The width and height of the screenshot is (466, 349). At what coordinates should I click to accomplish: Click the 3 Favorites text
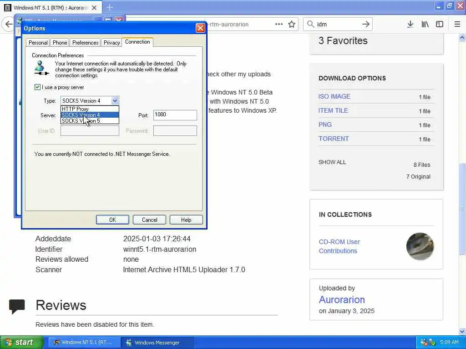[343, 40]
